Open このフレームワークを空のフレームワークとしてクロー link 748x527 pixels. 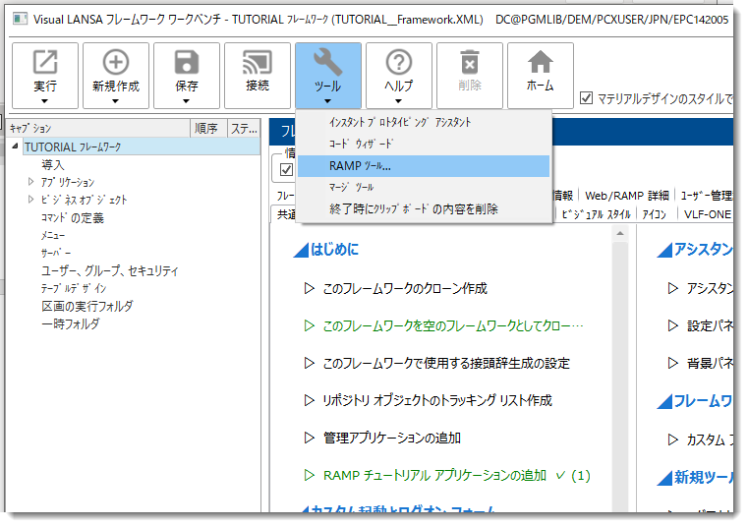point(453,325)
